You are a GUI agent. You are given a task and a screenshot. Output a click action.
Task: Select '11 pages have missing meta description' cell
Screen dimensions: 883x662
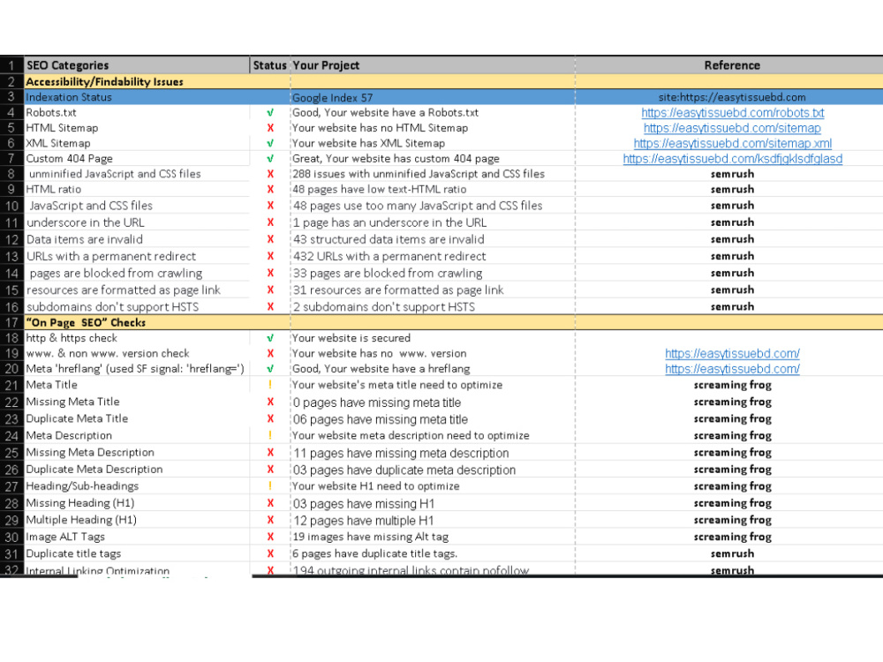pos(433,453)
